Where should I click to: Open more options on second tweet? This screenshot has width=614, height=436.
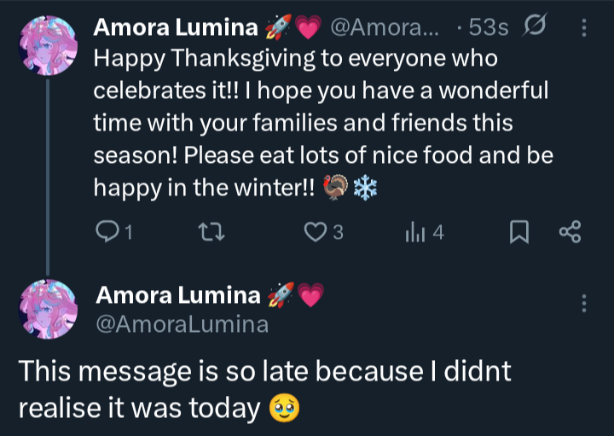584,304
